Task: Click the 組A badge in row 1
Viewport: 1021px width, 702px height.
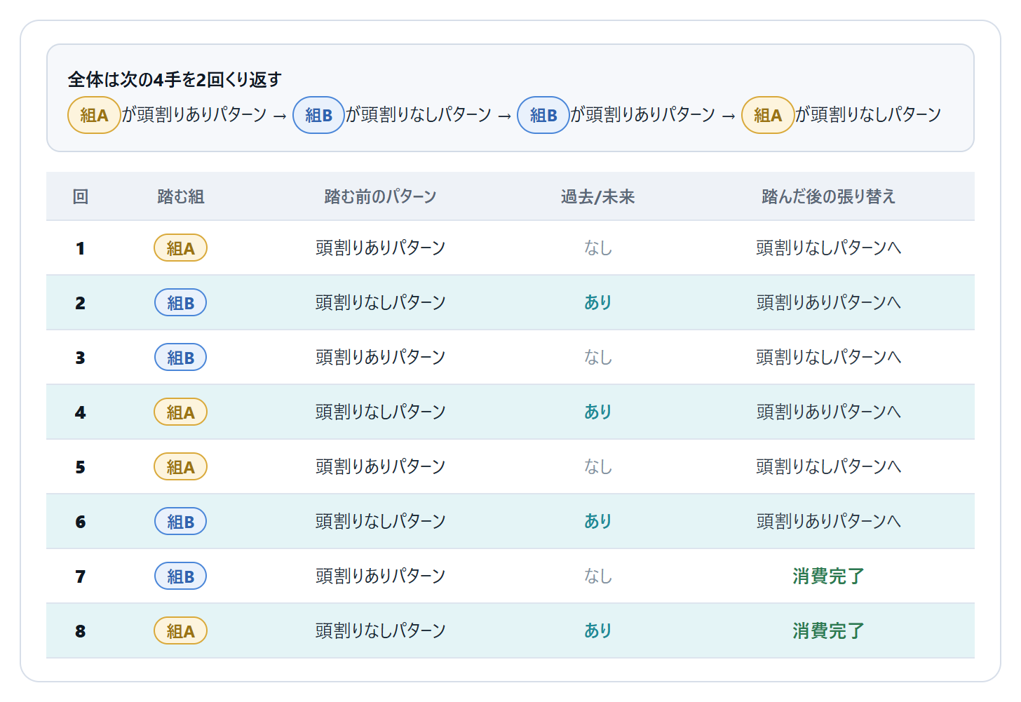Action: click(x=180, y=248)
